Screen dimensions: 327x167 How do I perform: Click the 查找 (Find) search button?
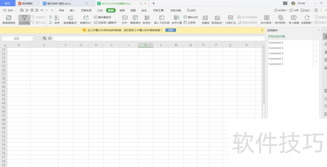coord(191,10)
